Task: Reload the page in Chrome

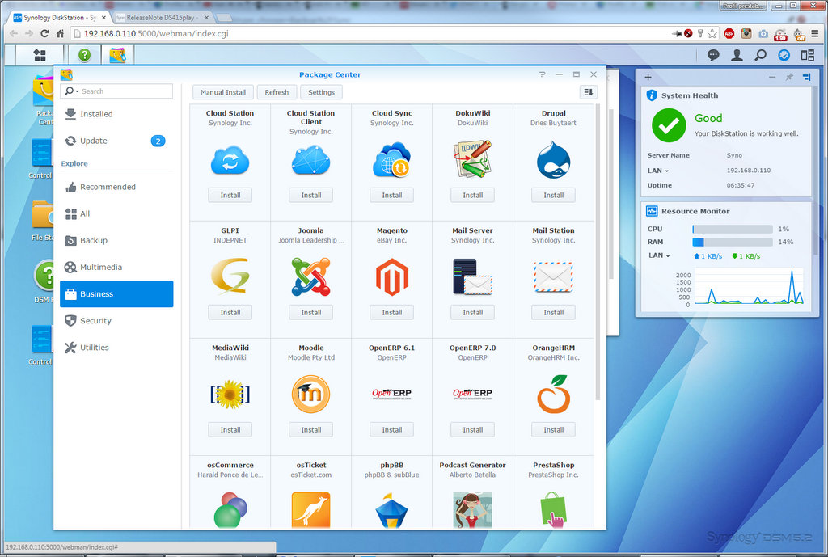Action: click(x=44, y=33)
